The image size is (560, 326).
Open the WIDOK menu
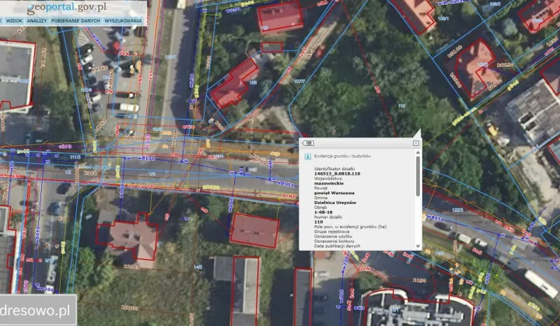click(x=14, y=21)
